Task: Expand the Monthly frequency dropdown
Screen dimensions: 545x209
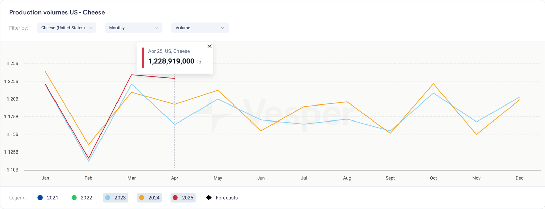Action: tap(133, 28)
